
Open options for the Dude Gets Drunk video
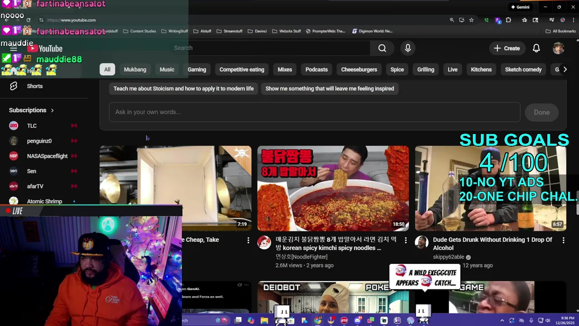click(x=563, y=240)
